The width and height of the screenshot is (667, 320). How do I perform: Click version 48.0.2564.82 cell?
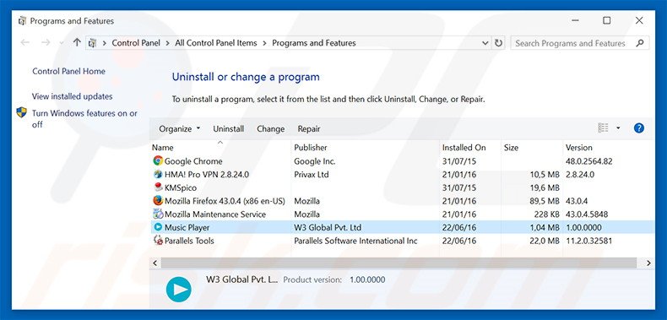click(588, 161)
